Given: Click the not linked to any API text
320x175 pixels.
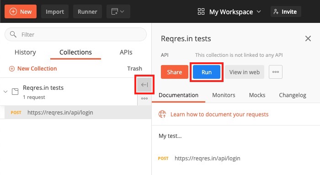Looking at the screenshot, I should click(239, 55).
